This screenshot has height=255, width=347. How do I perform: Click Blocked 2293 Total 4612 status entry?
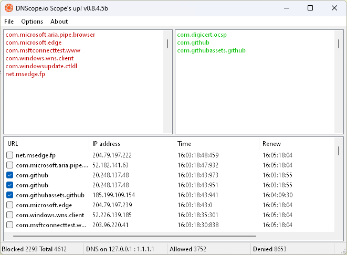click(x=34, y=249)
